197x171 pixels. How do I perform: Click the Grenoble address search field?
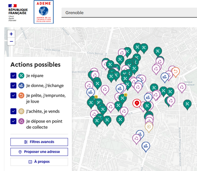129,13
